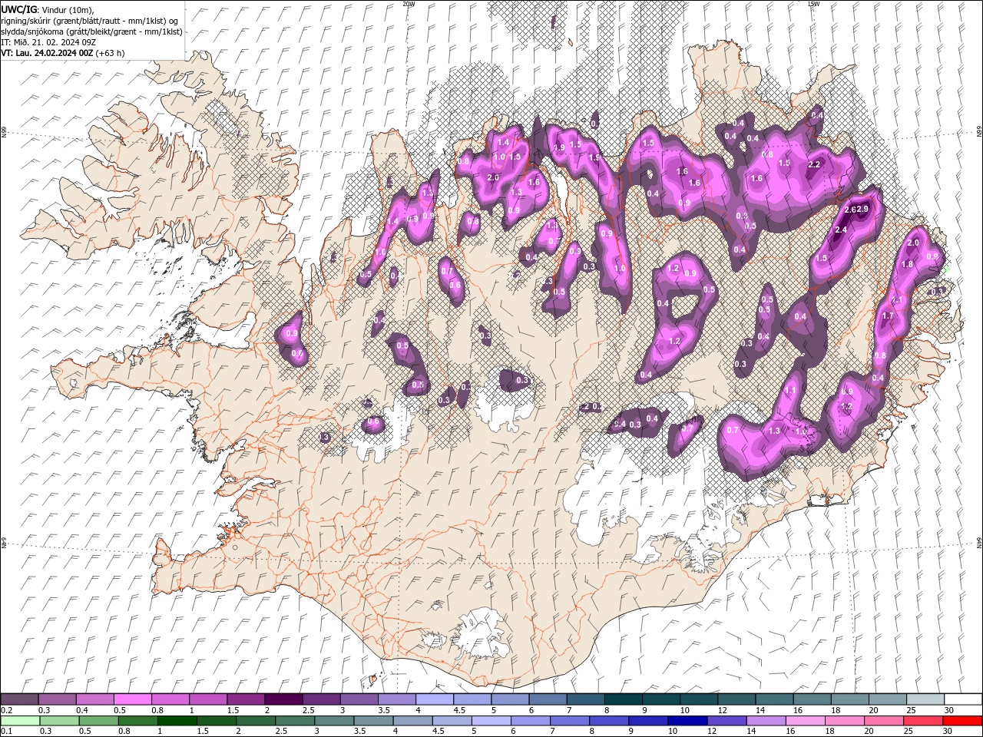The image size is (983, 737).
Task: Click the lavender 4 swatch in snow legend
Action: pyautogui.click(x=435, y=699)
